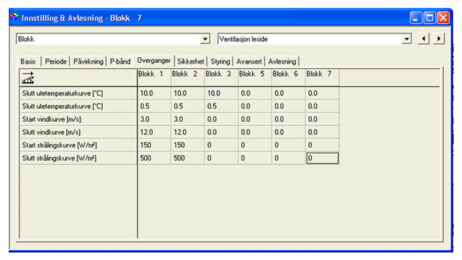Open the Blokk dropdown list
This screenshot has width=462, height=260.
coord(205,39)
